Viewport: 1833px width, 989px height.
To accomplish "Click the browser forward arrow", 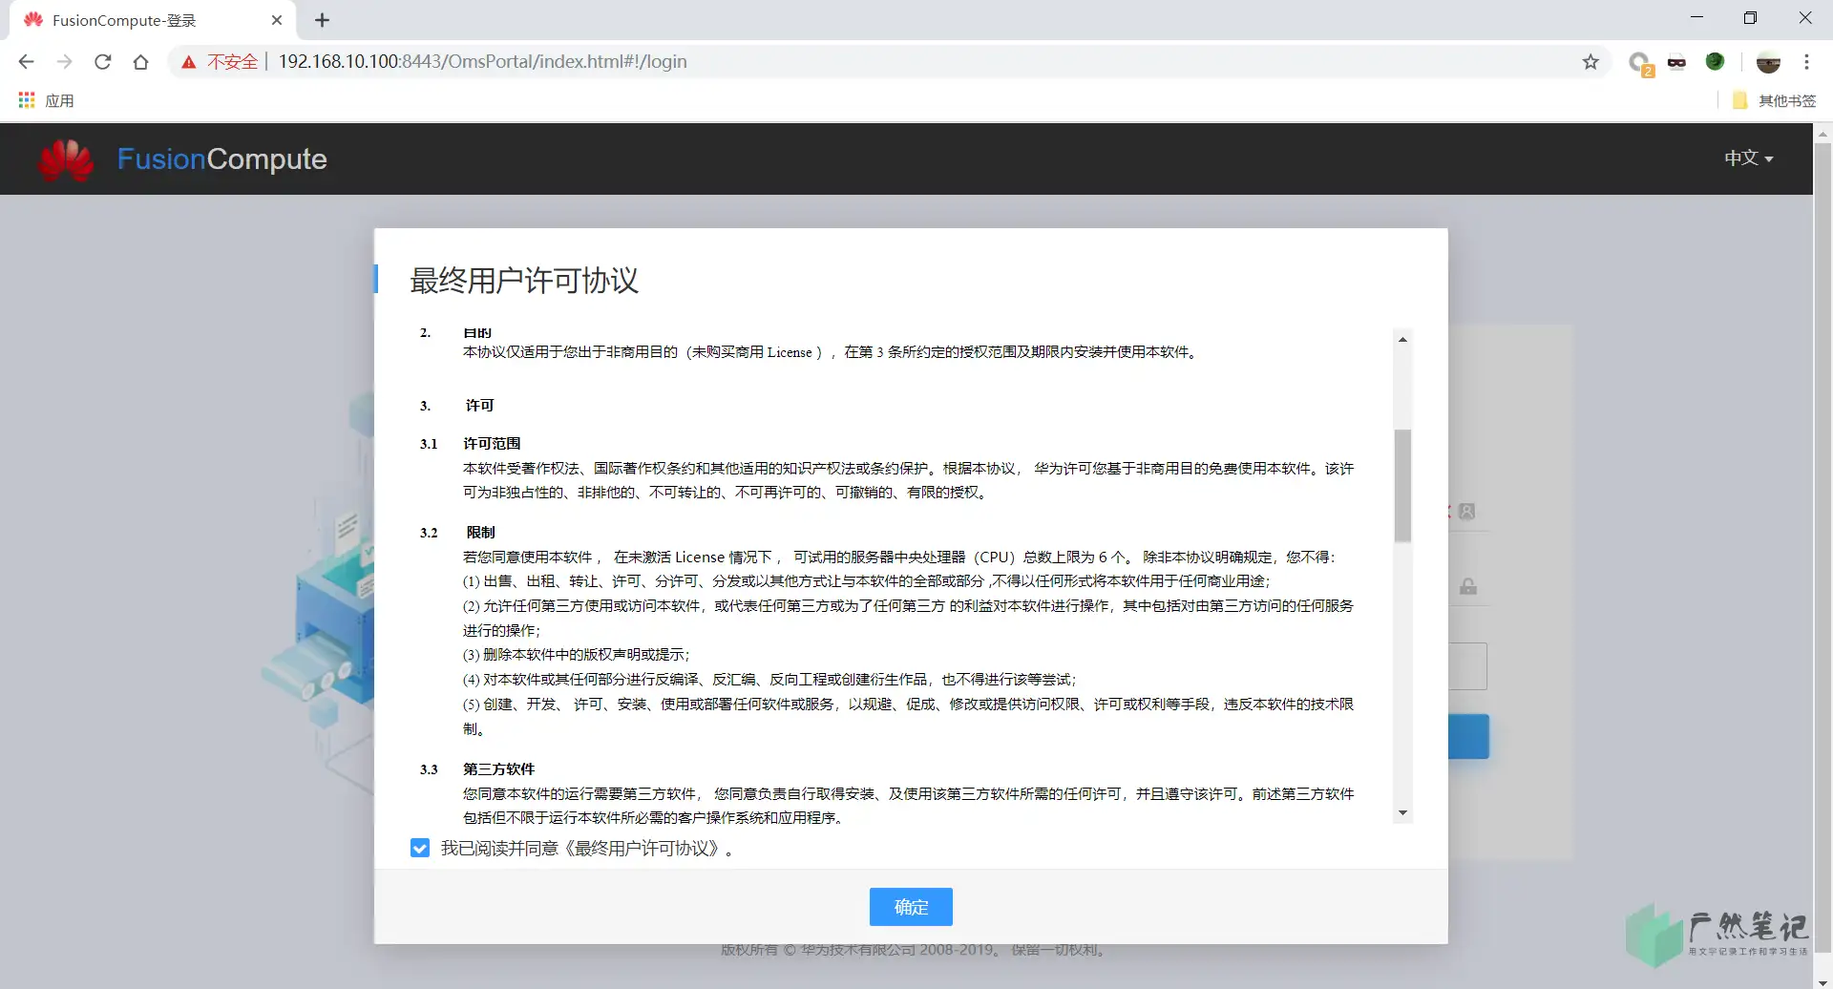I will click(x=64, y=62).
